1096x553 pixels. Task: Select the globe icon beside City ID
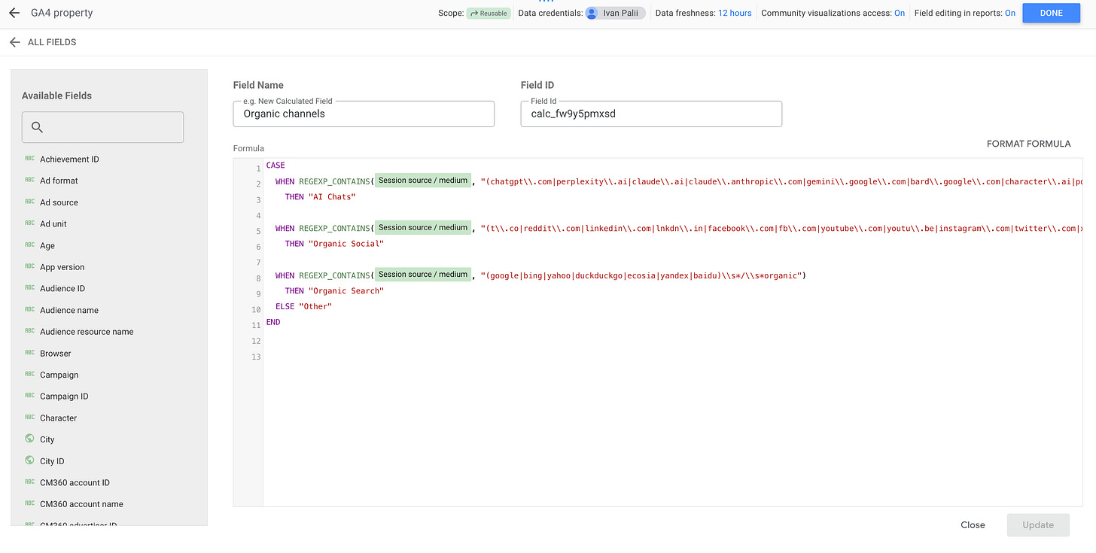point(29,460)
